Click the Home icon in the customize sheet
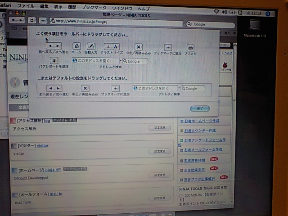Viewport: 288px width, 216px height. 76,46
